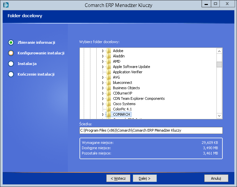Click the CDN Team Explorer Components folder icon

click(x=109, y=98)
